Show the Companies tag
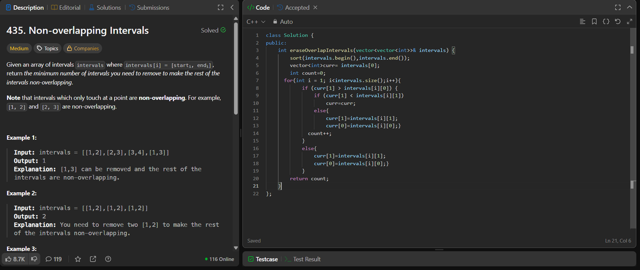The width and height of the screenshot is (640, 270). 82,48
